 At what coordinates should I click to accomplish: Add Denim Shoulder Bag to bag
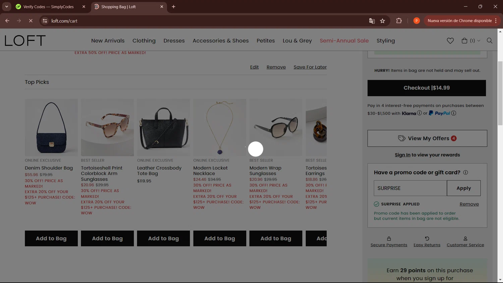click(51, 238)
